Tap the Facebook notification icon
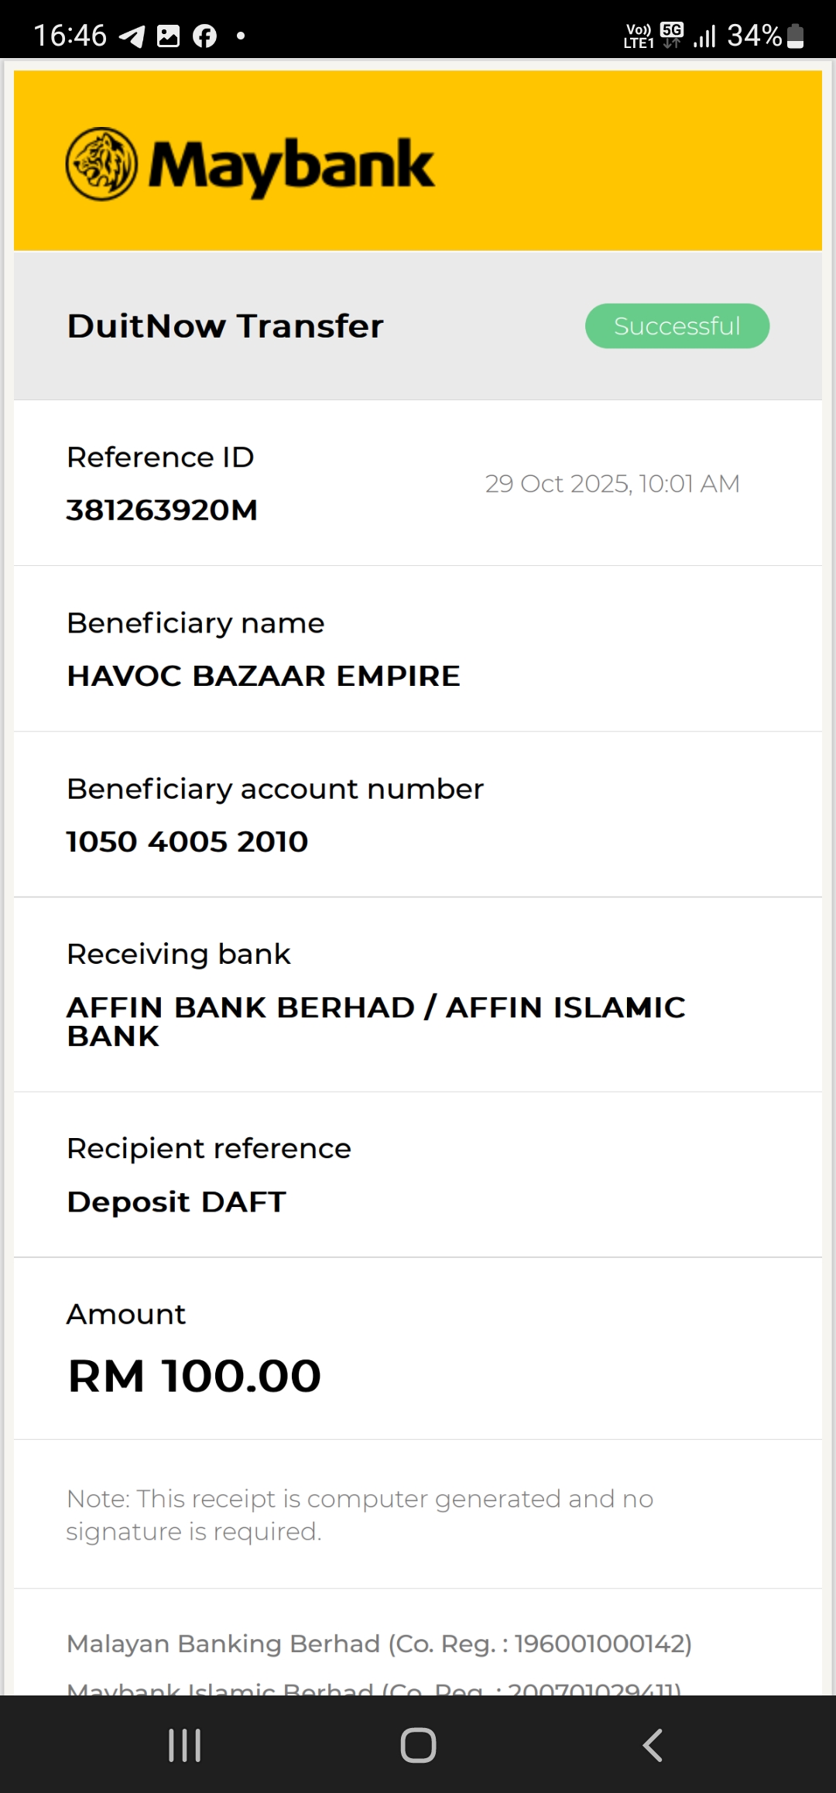836x1793 pixels. [x=204, y=36]
